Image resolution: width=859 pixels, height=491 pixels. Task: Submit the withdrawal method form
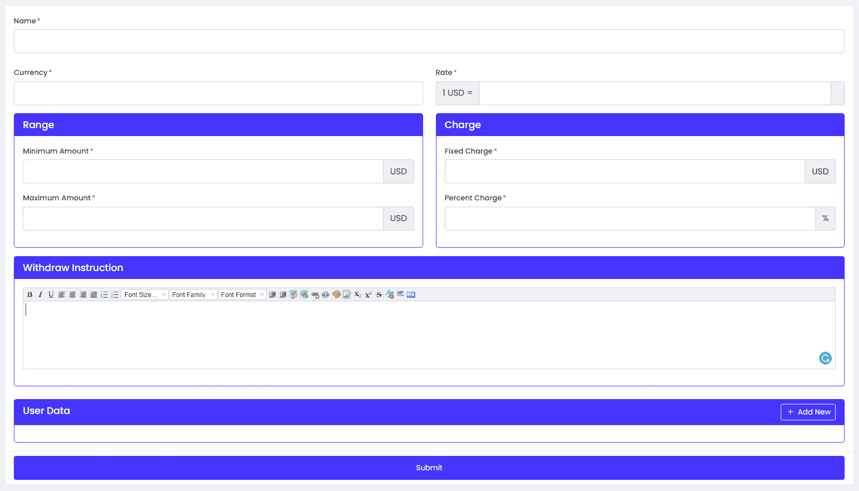429,468
